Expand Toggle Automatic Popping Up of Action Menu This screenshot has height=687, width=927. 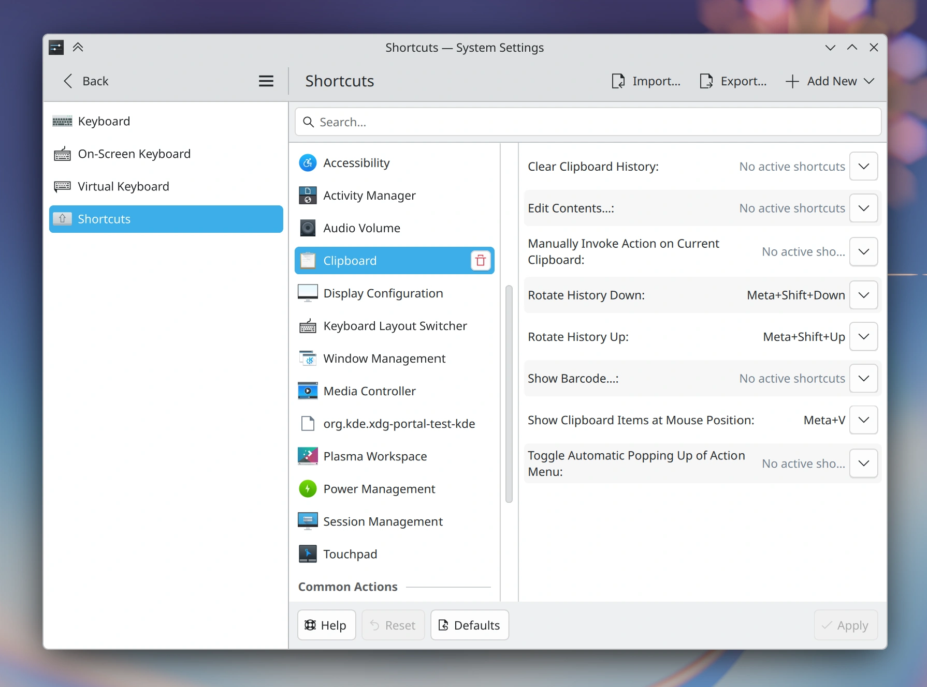pos(863,464)
